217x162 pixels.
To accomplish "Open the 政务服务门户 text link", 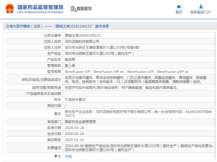I will click(x=201, y=12).
